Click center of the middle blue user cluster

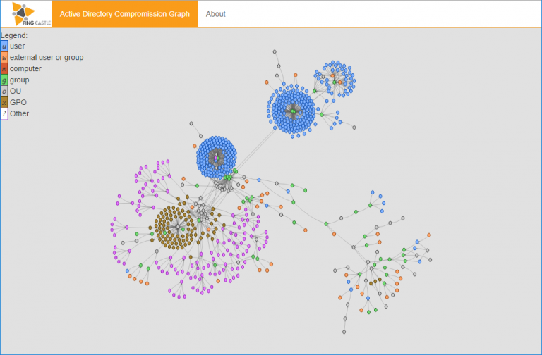(217, 158)
